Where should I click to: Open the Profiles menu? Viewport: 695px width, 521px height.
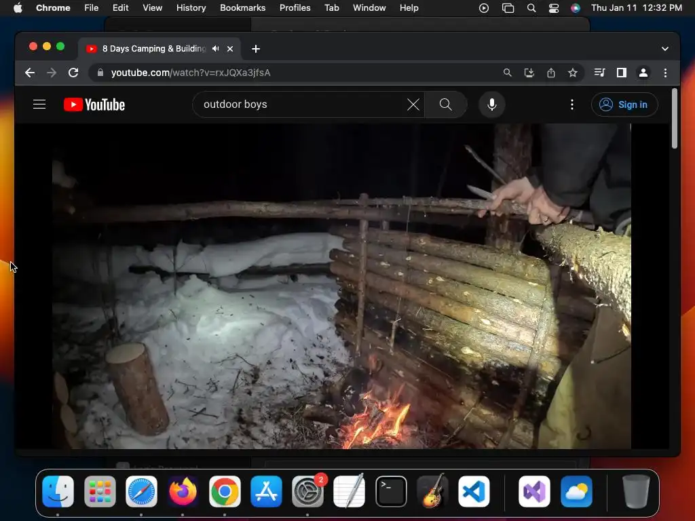click(295, 8)
